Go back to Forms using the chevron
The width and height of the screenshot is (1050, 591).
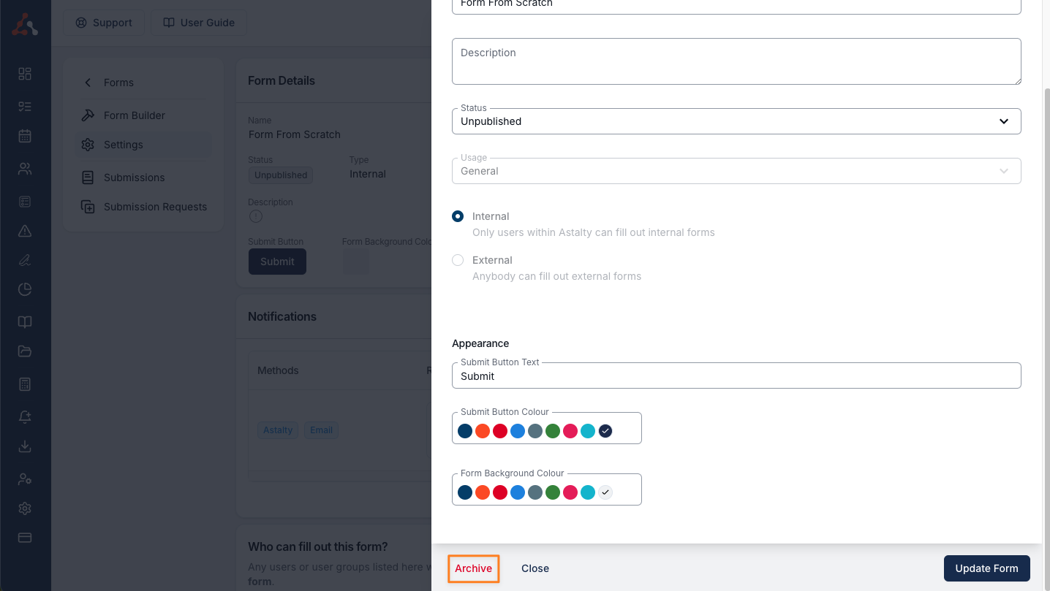coord(88,83)
